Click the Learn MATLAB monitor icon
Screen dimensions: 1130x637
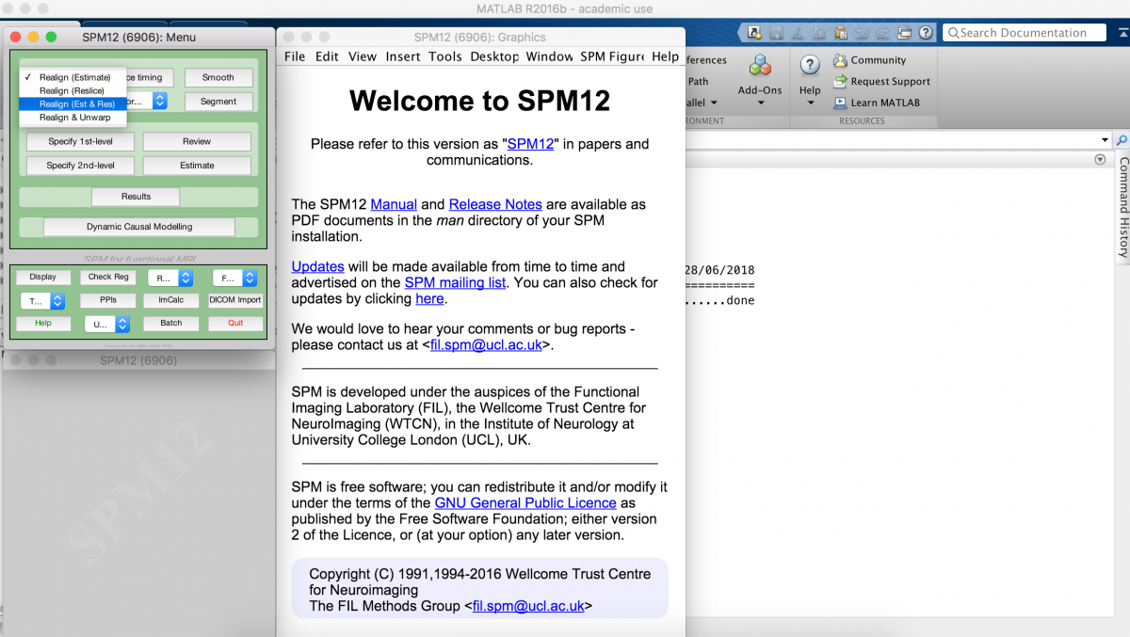pos(840,103)
